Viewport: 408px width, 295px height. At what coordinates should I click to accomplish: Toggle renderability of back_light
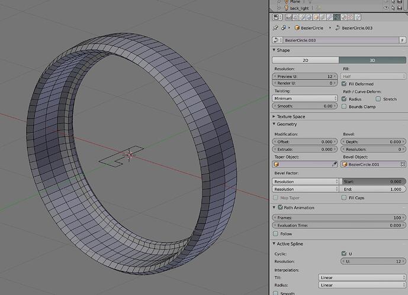tap(400, 8)
